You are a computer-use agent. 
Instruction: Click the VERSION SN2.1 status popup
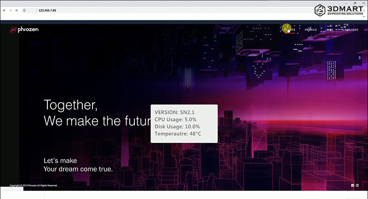(x=184, y=123)
